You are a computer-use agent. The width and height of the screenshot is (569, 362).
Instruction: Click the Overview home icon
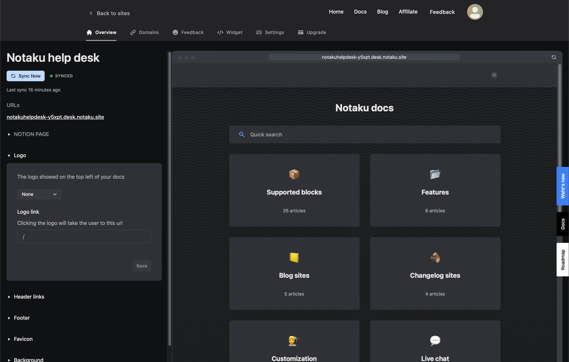click(x=89, y=32)
